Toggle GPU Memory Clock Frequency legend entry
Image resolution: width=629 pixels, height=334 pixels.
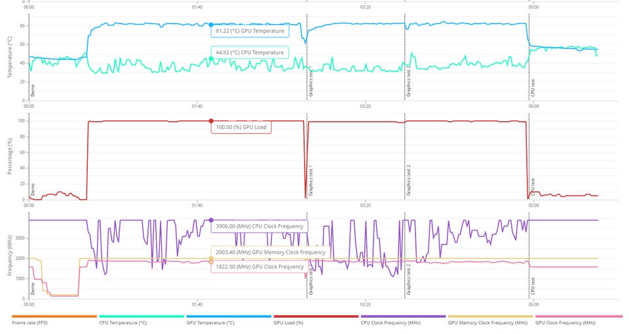click(x=487, y=323)
